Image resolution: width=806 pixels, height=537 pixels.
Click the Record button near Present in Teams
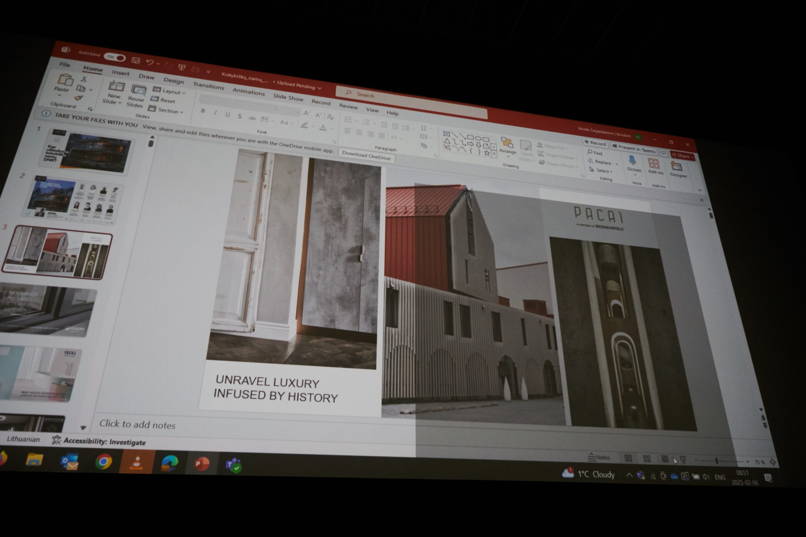tap(595, 143)
